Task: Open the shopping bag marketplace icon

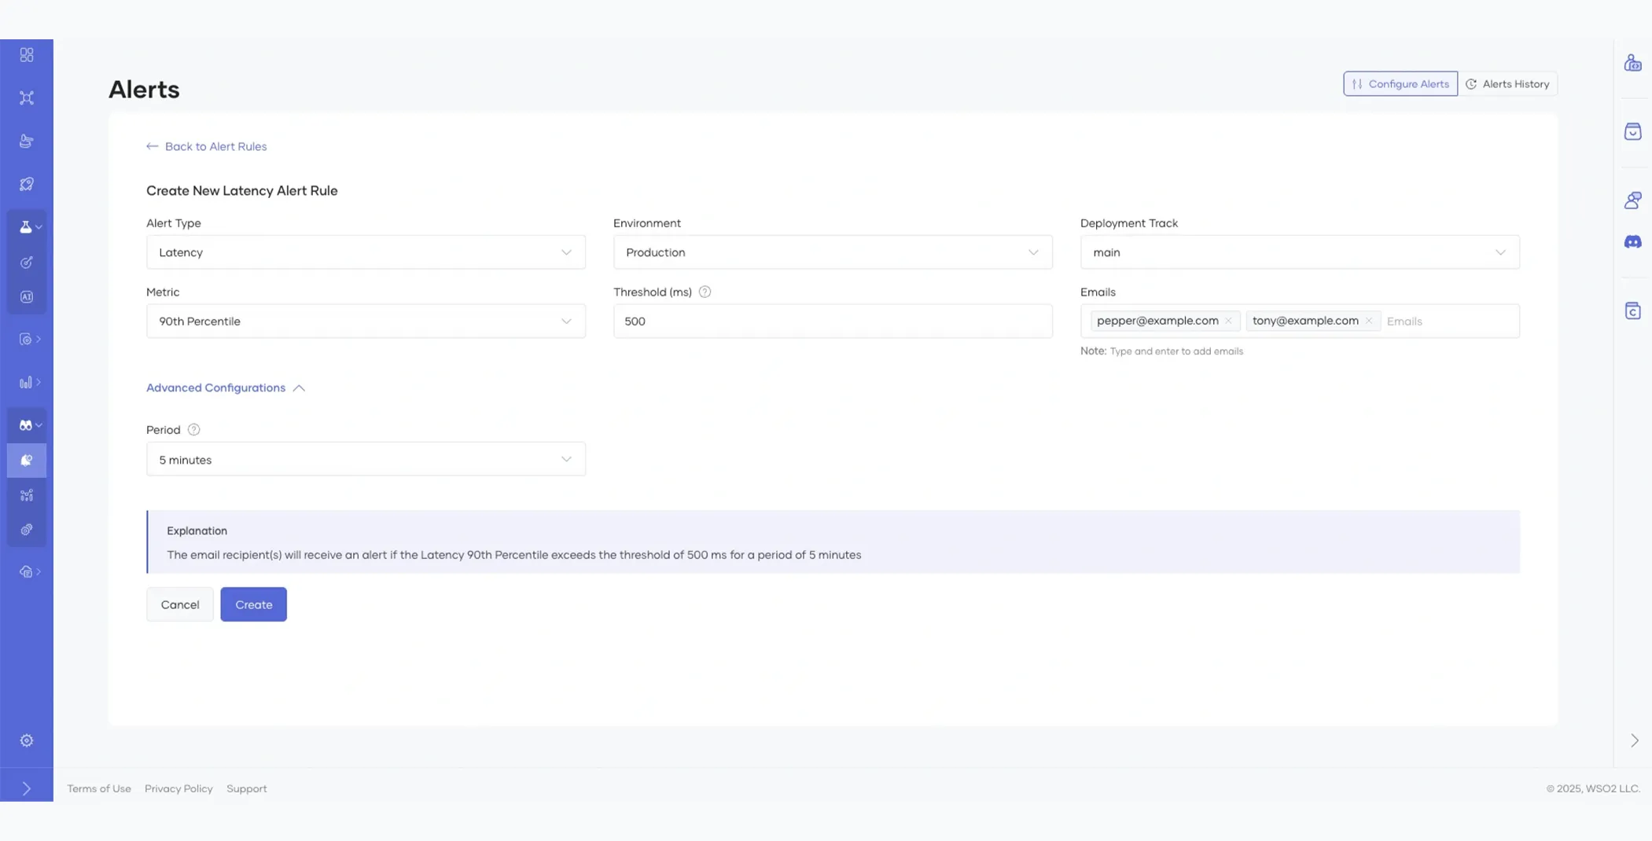Action: [1632, 131]
